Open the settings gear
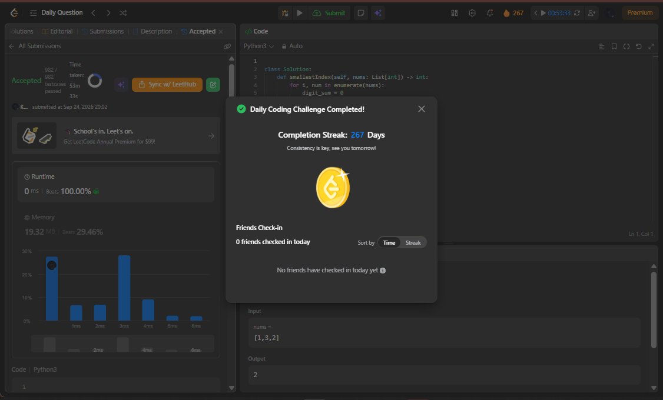 pos(472,13)
